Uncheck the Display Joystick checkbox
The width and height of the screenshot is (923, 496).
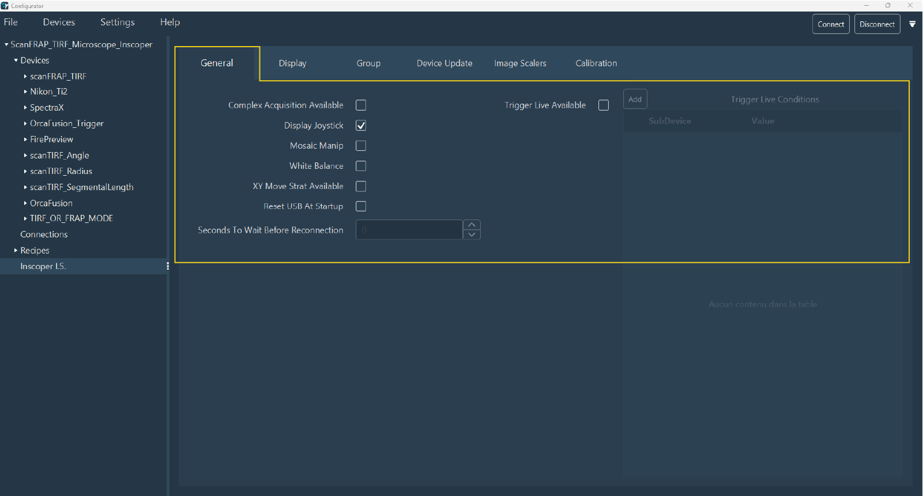point(361,126)
